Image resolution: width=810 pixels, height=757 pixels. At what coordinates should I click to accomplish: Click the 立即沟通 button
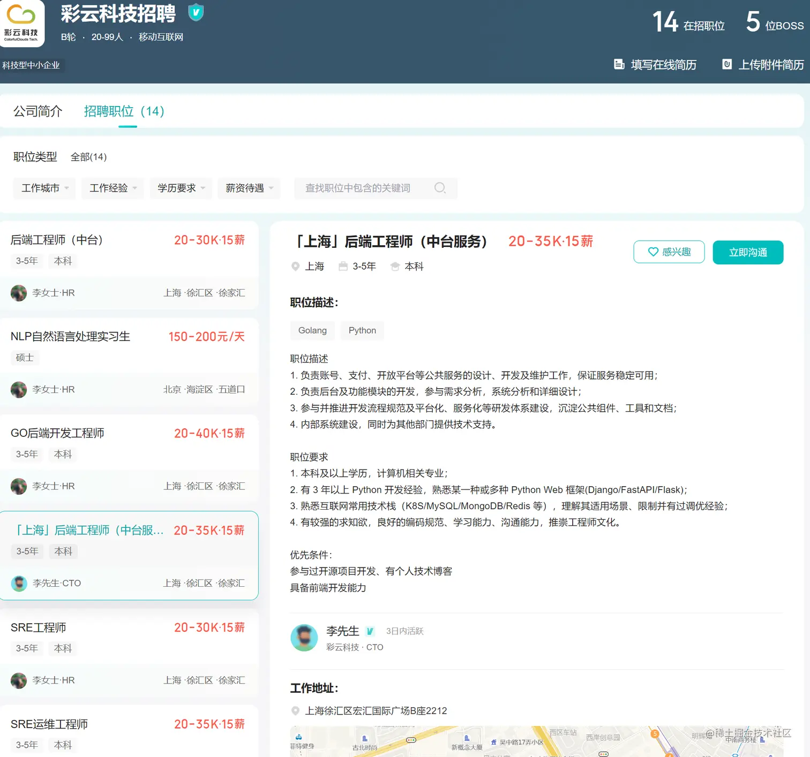coord(748,252)
